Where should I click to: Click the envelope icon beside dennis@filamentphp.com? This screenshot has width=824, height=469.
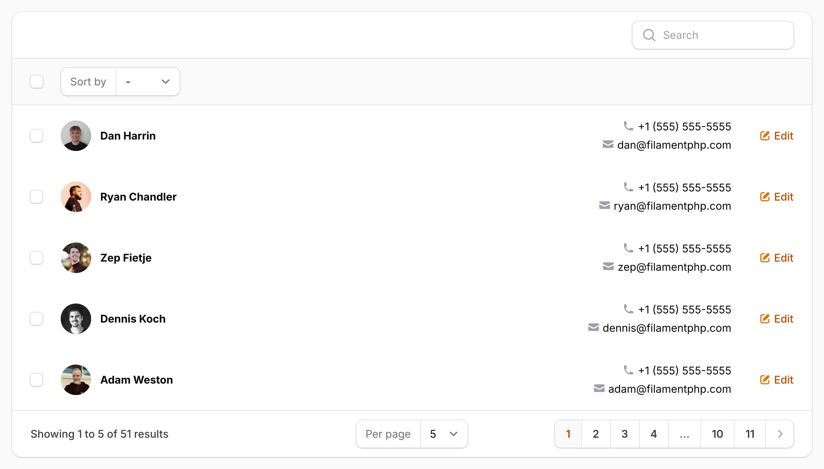click(593, 327)
